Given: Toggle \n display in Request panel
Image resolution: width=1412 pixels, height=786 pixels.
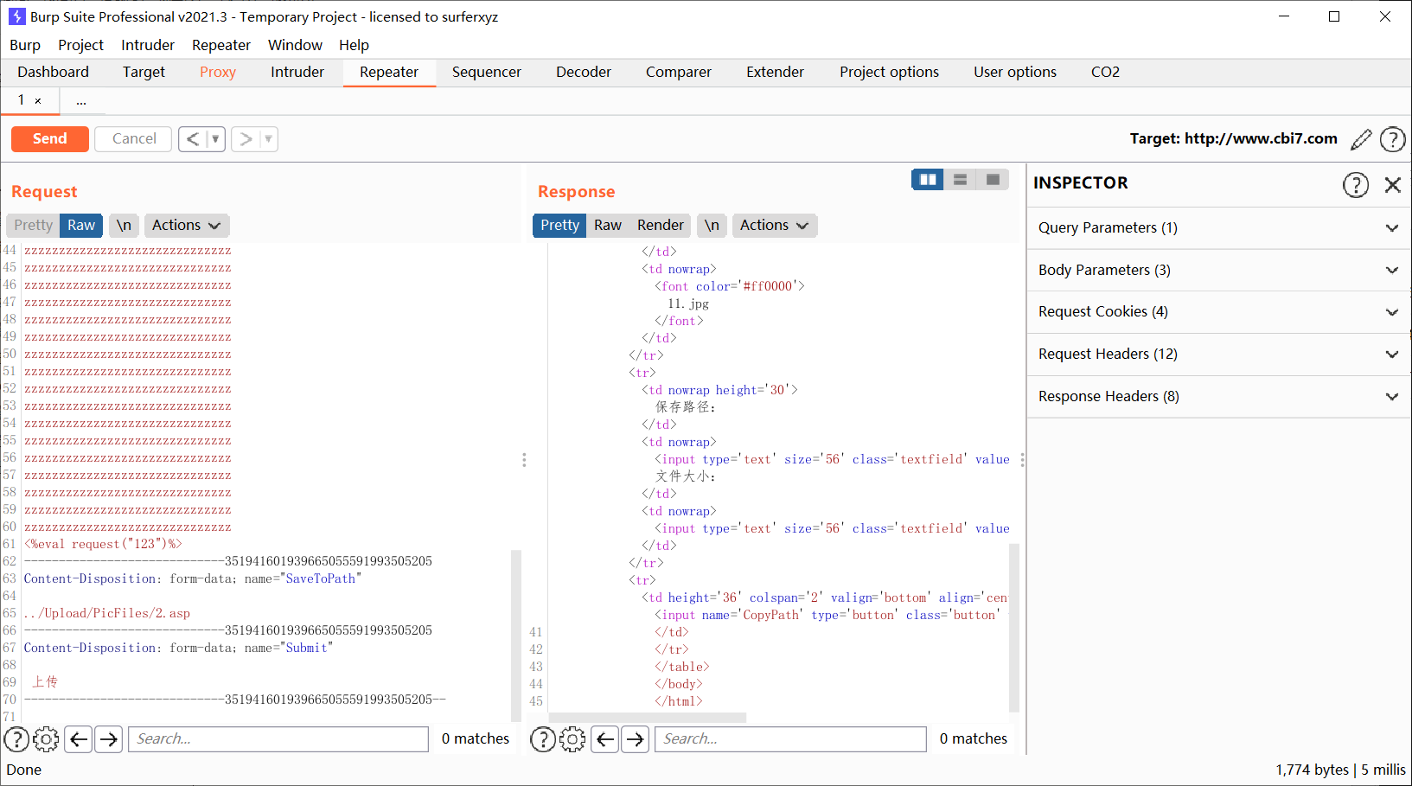Looking at the screenshot, I should point(124,226).
